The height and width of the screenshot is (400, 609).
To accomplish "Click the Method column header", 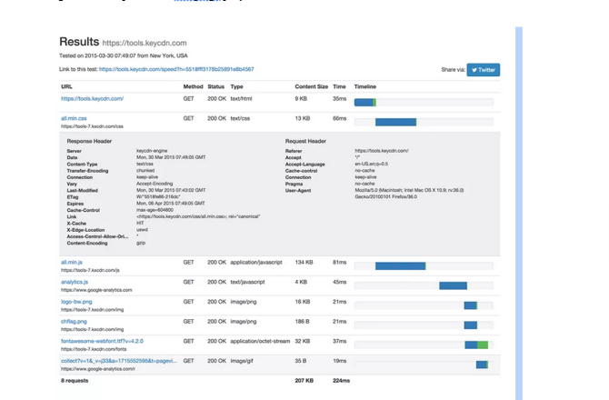I will 193,86.
